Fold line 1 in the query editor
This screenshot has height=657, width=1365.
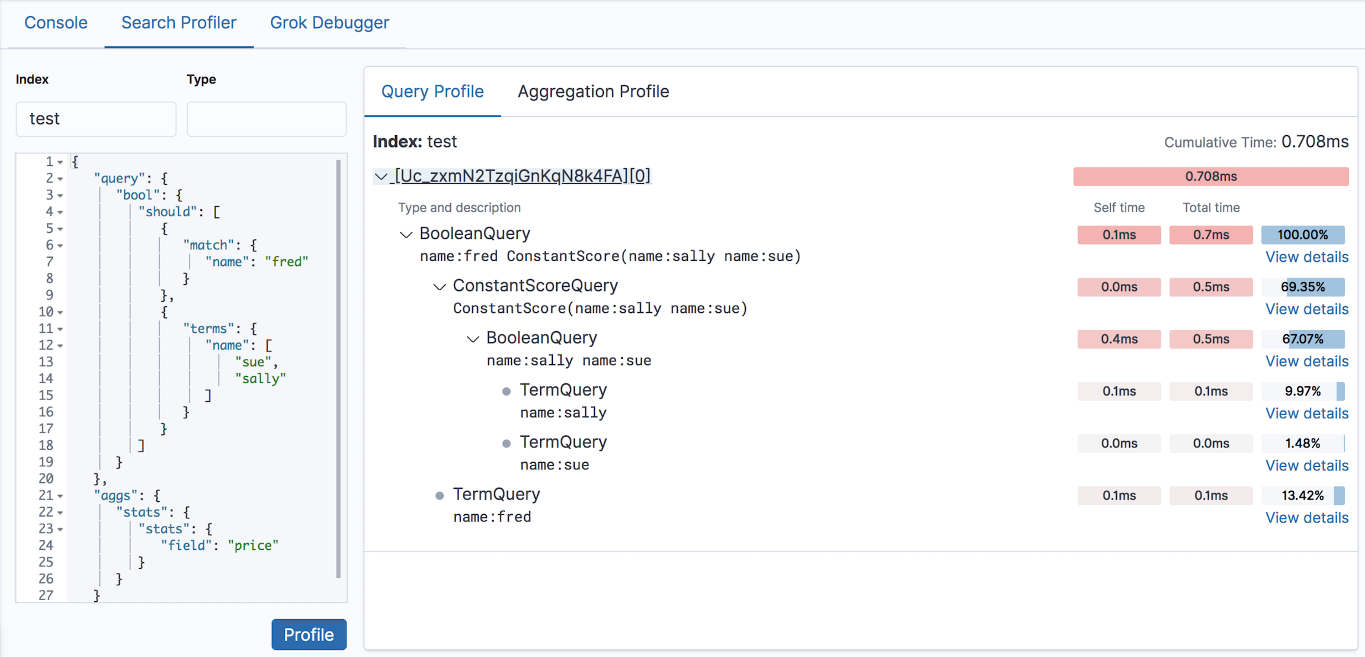tap(62, 161)
